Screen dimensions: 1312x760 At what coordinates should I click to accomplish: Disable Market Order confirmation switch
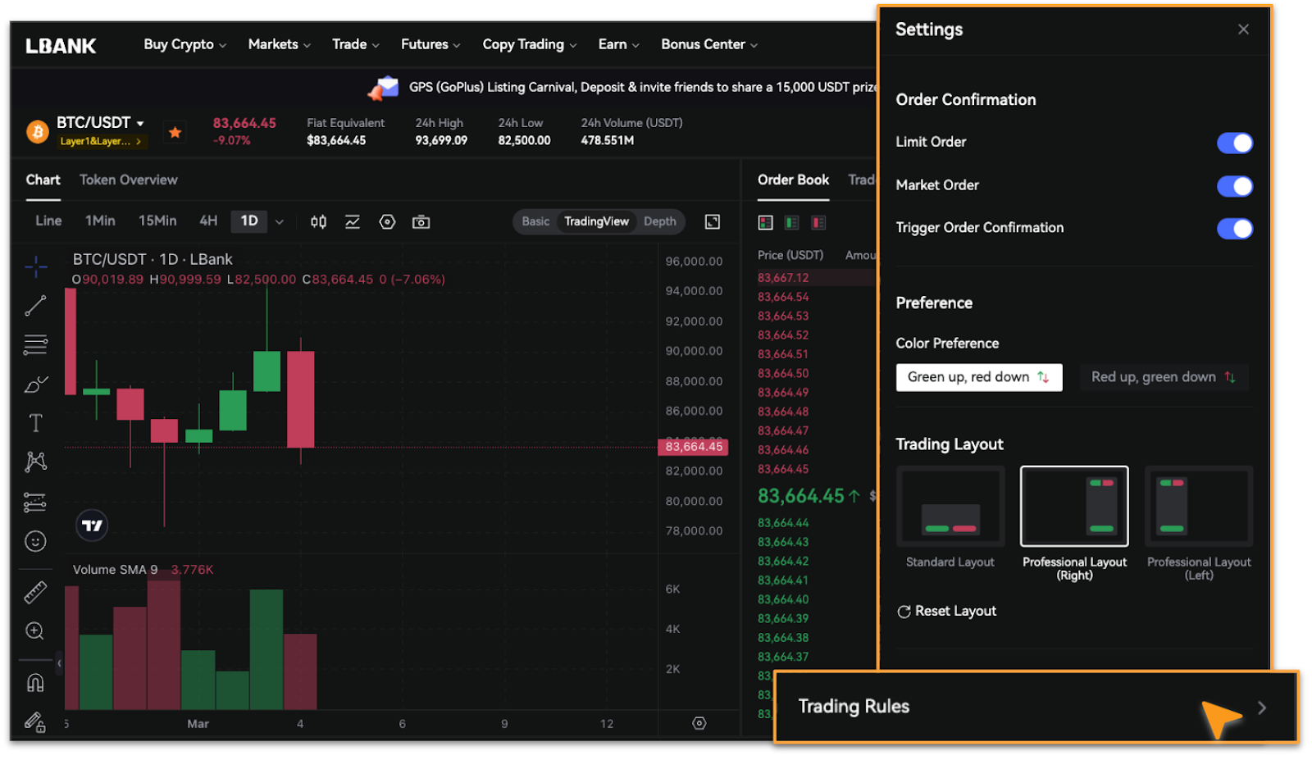pyautogui.click(x=1234, y=186)
